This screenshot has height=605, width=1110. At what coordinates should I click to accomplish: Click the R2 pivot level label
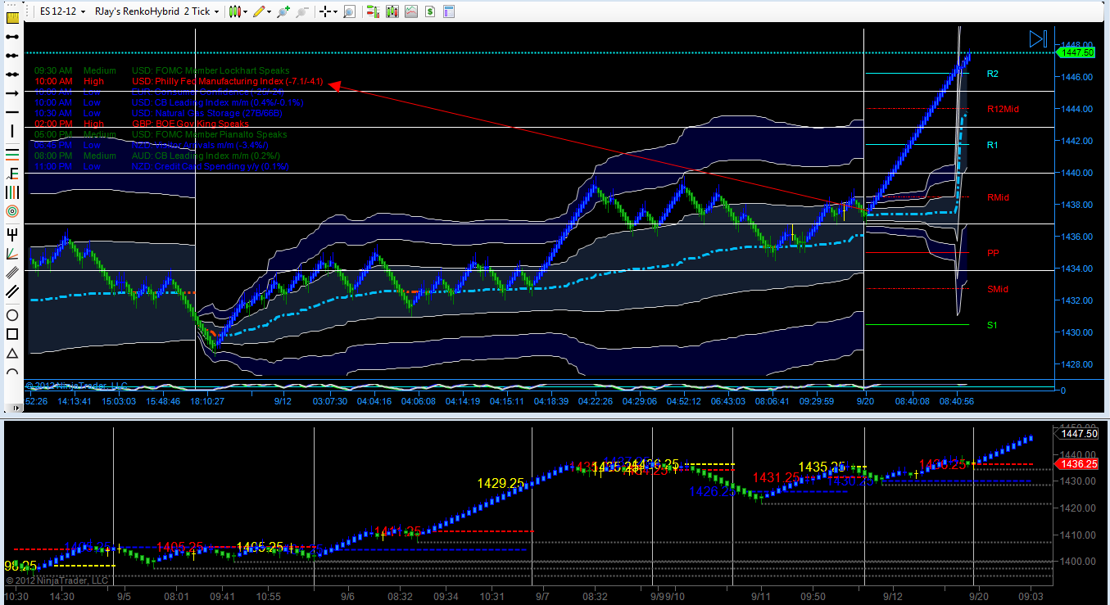click(993, 74)
